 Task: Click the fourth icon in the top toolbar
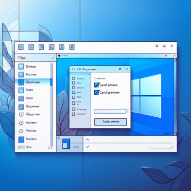51,47
